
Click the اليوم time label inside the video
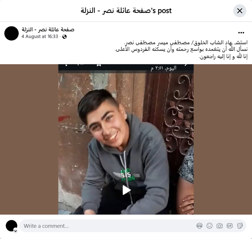point(164,68)
